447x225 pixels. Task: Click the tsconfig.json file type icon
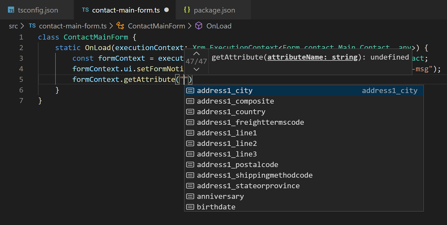(11, 10)
